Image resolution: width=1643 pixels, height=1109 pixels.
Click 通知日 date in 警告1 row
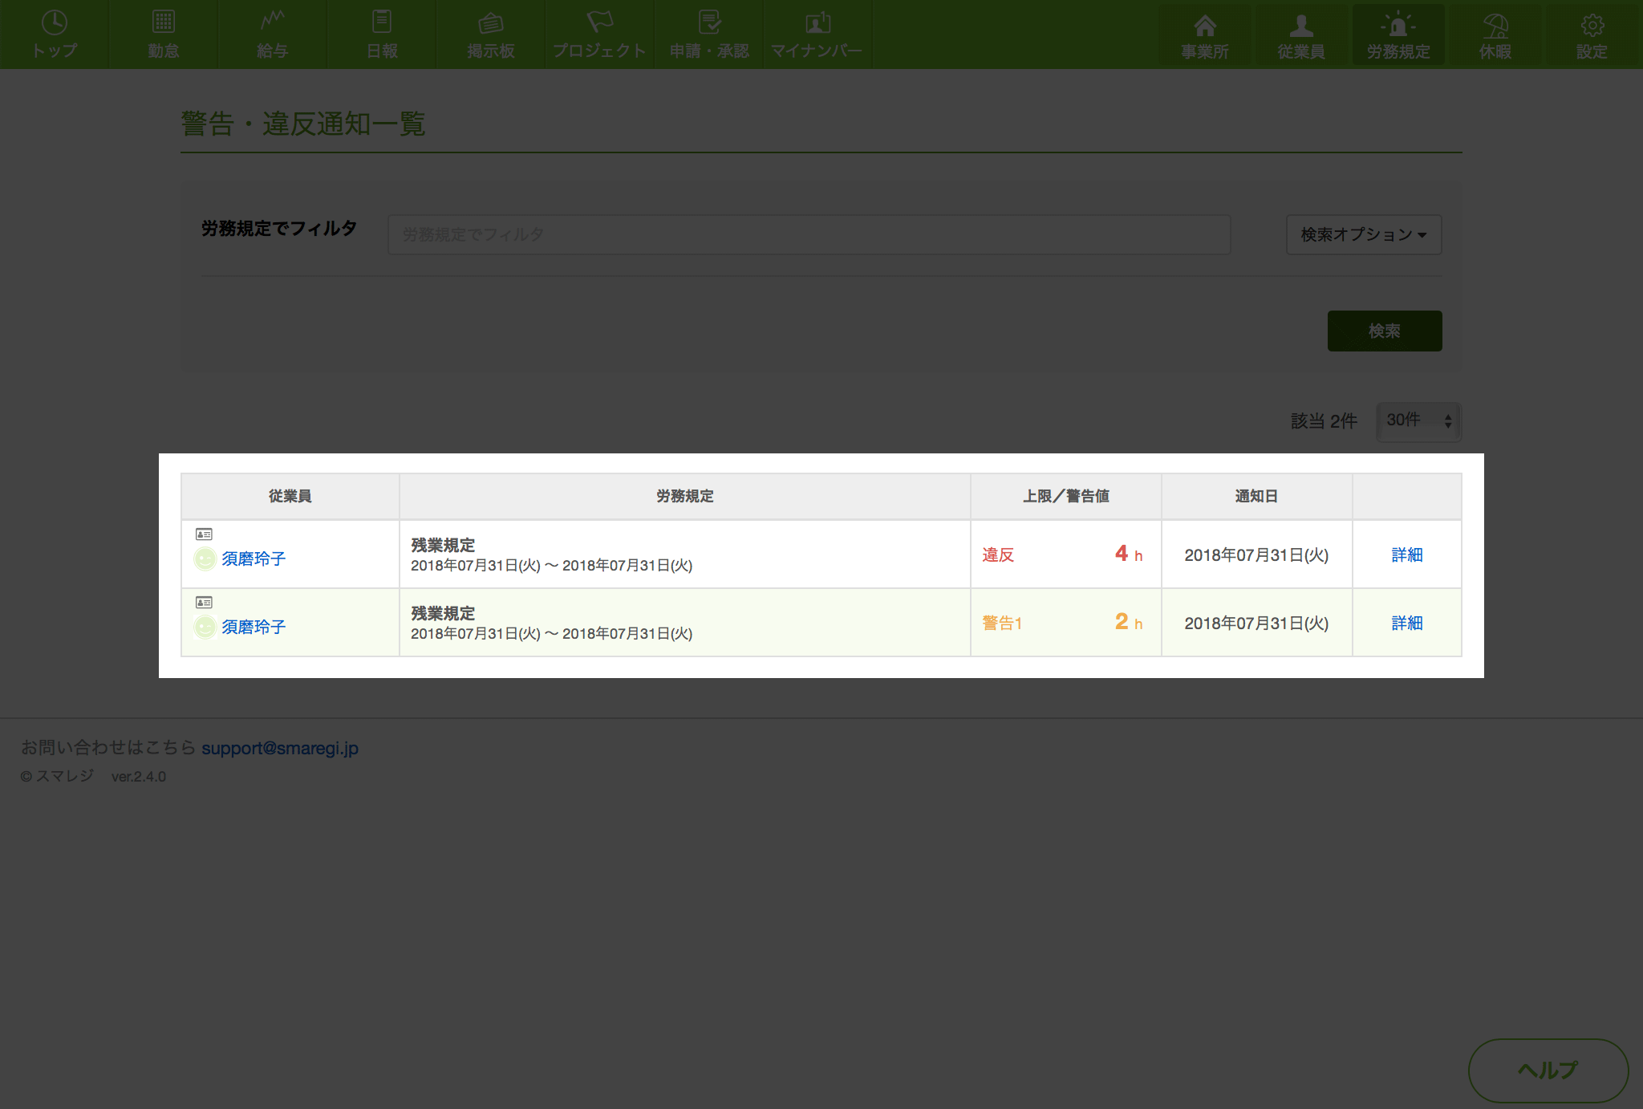point(1256,623)
